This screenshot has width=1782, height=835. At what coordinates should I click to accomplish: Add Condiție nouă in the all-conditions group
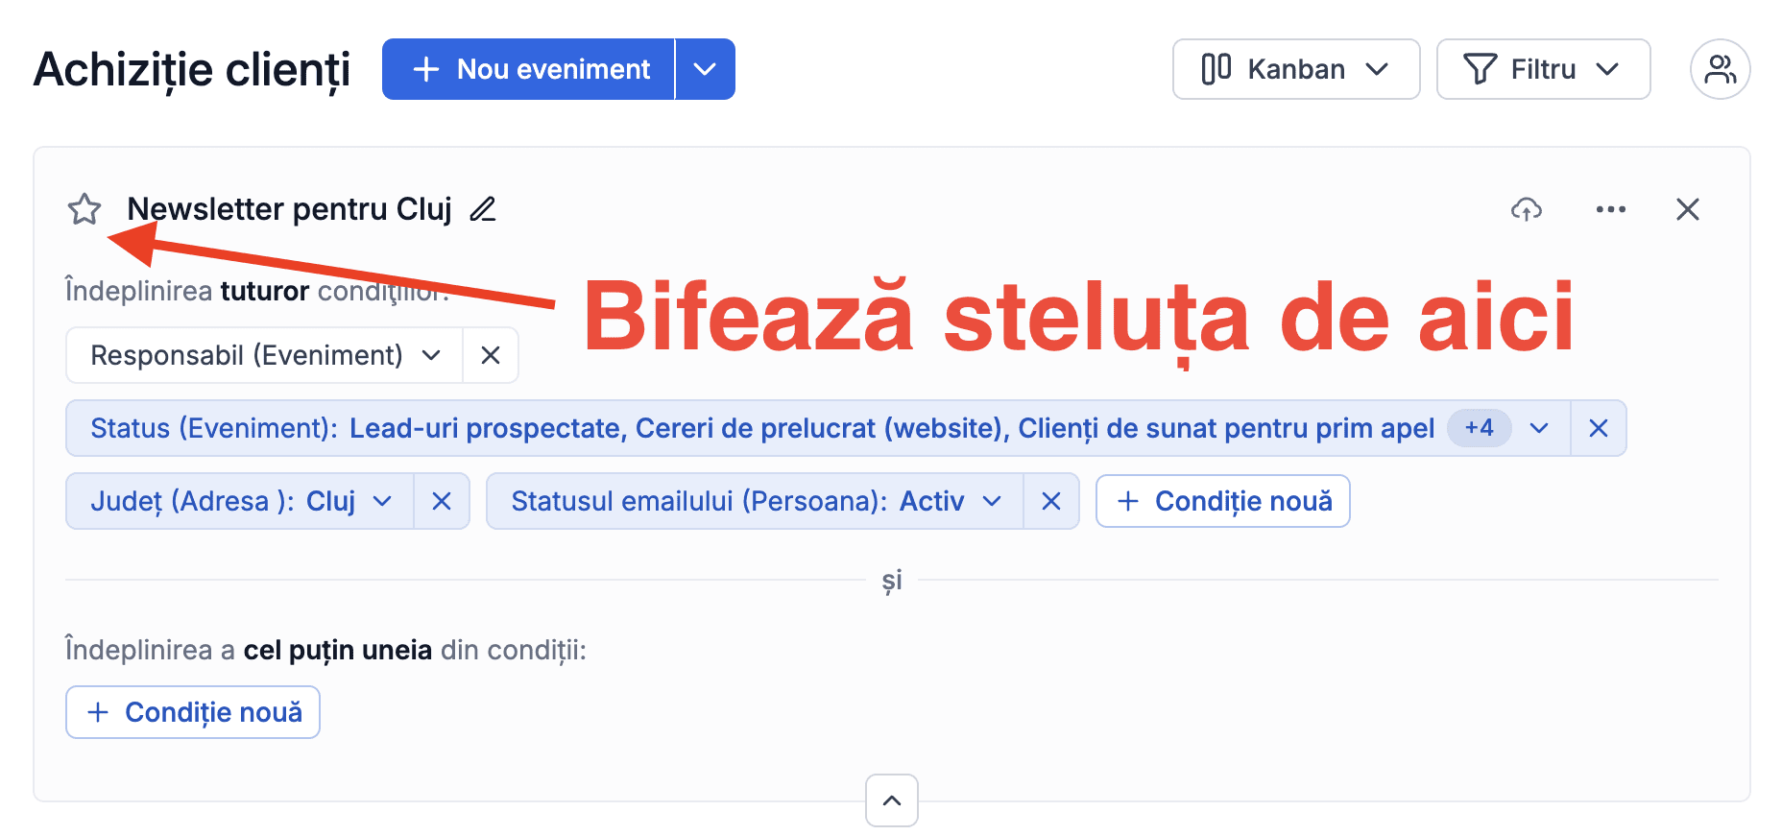pos(1223,501)
